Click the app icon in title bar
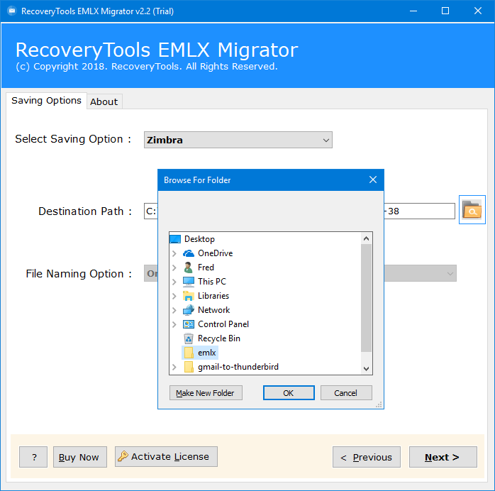This screenshot has width=495, height=491. [x=11, y=11]
